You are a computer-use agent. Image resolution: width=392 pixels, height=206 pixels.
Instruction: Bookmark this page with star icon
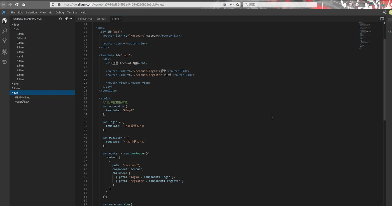click(238, 4)
